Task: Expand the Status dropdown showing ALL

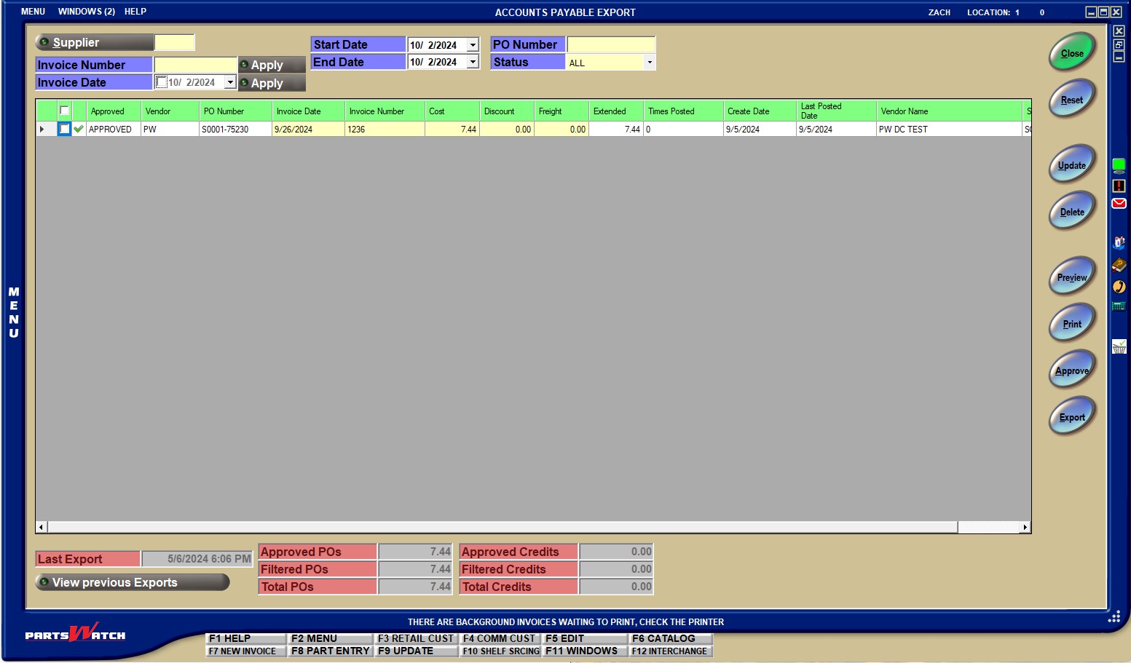Action: pyautogui.click(x=649, y=63)
